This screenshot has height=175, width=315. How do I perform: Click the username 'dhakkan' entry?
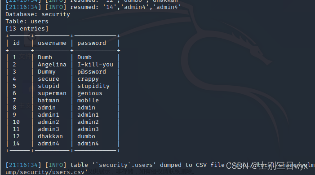(x=50, y=136)
